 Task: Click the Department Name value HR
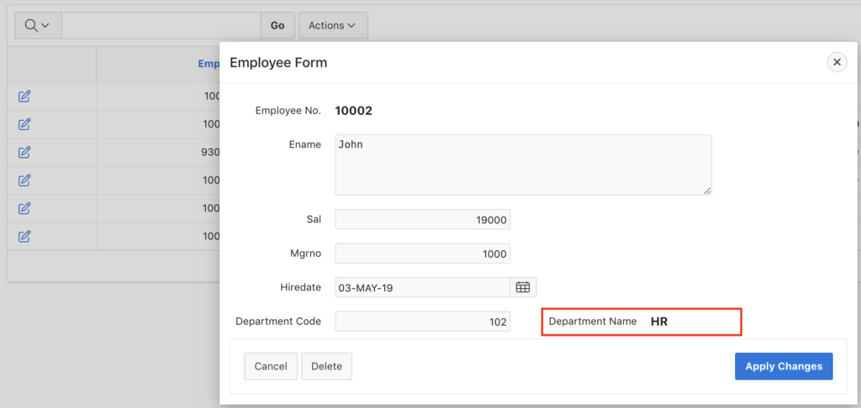click(x=659, y=322)
